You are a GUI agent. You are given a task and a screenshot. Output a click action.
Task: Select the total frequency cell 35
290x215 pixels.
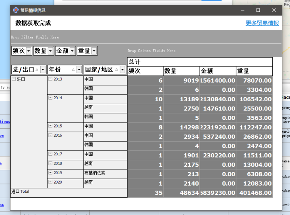[145, 193]
